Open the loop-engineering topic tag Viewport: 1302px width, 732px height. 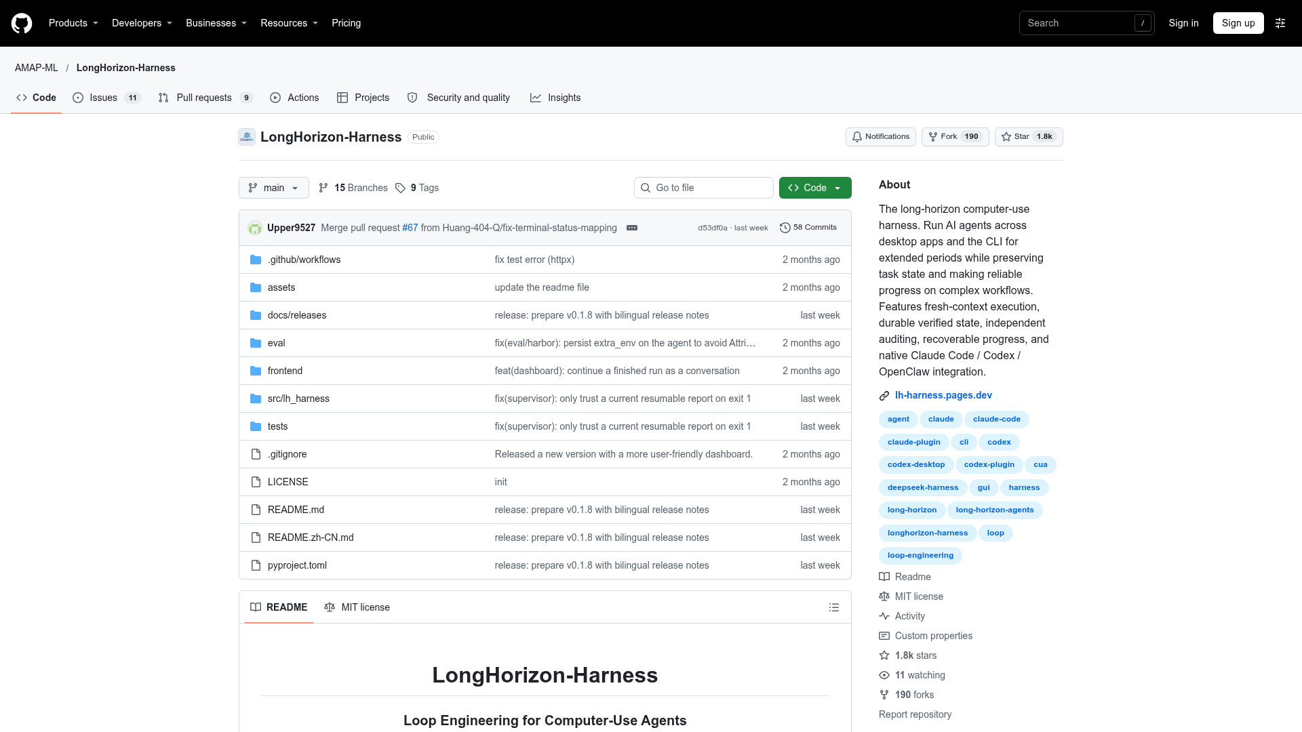pos(920,556)
